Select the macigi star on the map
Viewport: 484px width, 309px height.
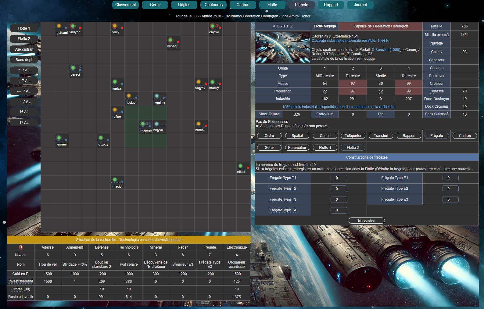[x=115, y=180]
